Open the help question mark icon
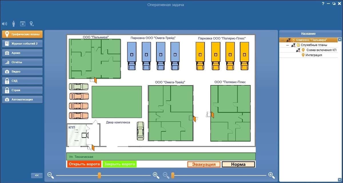Screen dimensions: 343x183 point(323,3)
